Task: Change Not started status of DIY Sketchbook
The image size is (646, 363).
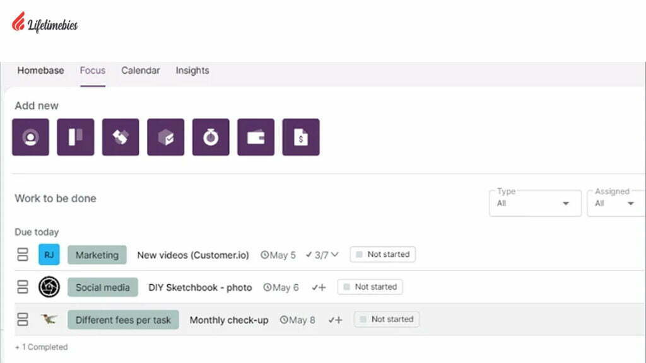Action: (x=370, y=287)
